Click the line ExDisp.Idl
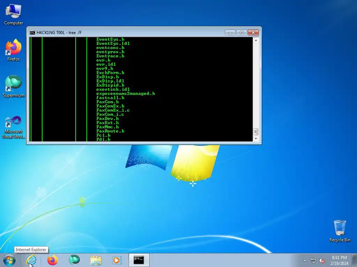Image resolution: width=357 pixels, height=267 pixels. click(x=111, y=81)
